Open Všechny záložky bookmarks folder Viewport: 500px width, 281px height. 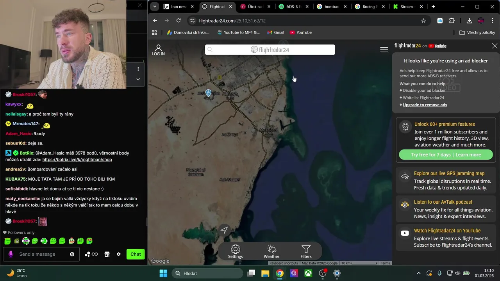(x=477, y=32)
